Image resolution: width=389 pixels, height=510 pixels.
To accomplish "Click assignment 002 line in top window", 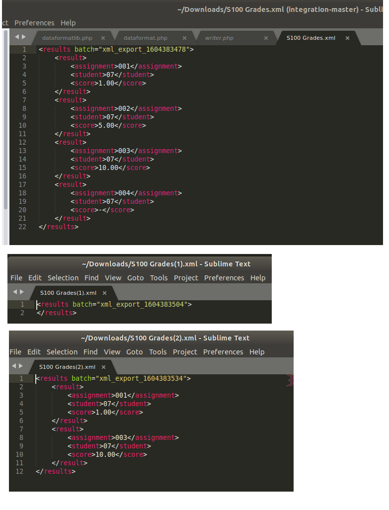I will click(x=126, y=109).
